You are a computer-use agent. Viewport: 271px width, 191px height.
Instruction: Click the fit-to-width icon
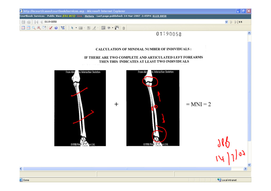(28, 28)
